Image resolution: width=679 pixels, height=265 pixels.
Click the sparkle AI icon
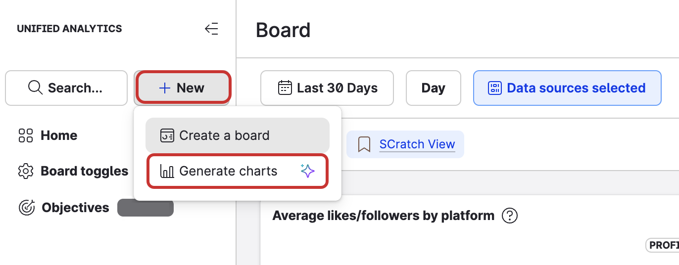(307, 172)
